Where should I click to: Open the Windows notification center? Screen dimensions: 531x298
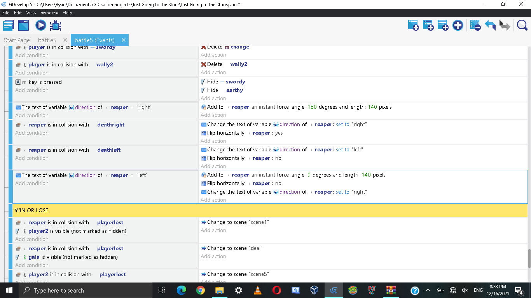coord(519,290)
